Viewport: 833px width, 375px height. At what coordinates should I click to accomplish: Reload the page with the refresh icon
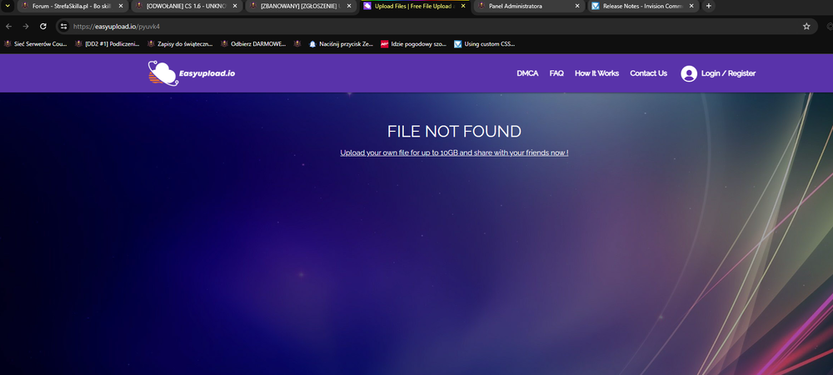pyautogui.click(x=43, y=27)
